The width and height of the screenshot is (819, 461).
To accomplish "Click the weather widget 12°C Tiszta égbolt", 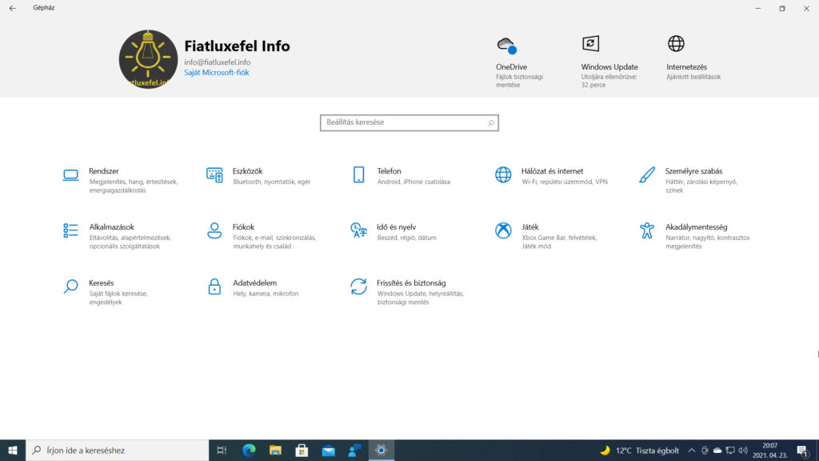I will coord(639,450).
